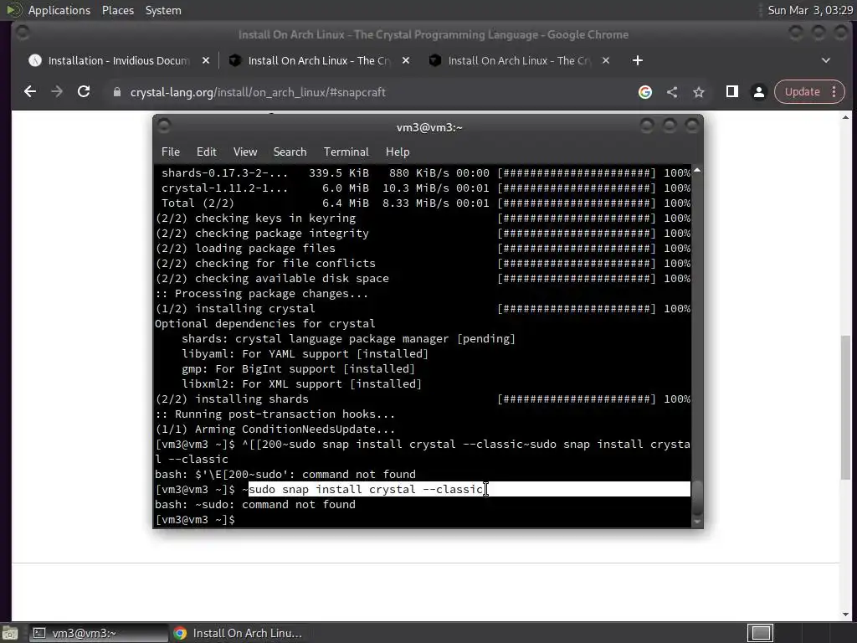Switch to vm3@vm3 terminal in taskbar
The image size is (857, 643).
[x=99, y=633]
